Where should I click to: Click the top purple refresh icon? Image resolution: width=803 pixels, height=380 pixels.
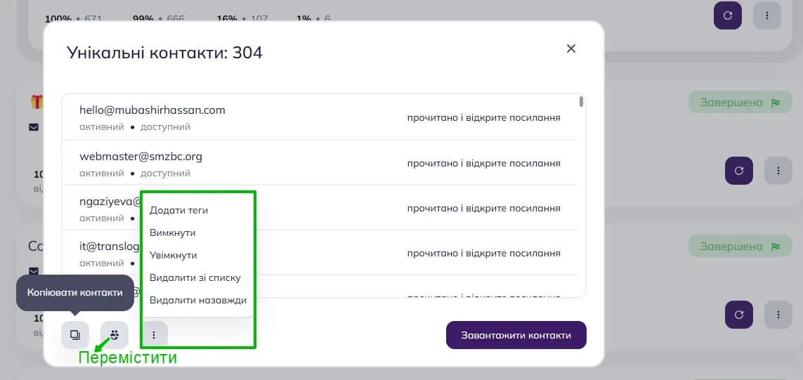[x=728, y=15]
